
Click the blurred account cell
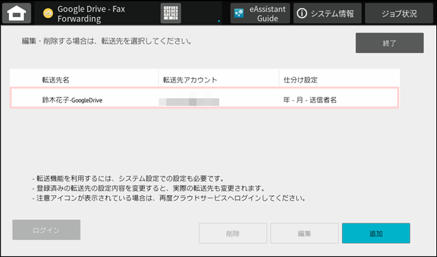click(189, 98)
